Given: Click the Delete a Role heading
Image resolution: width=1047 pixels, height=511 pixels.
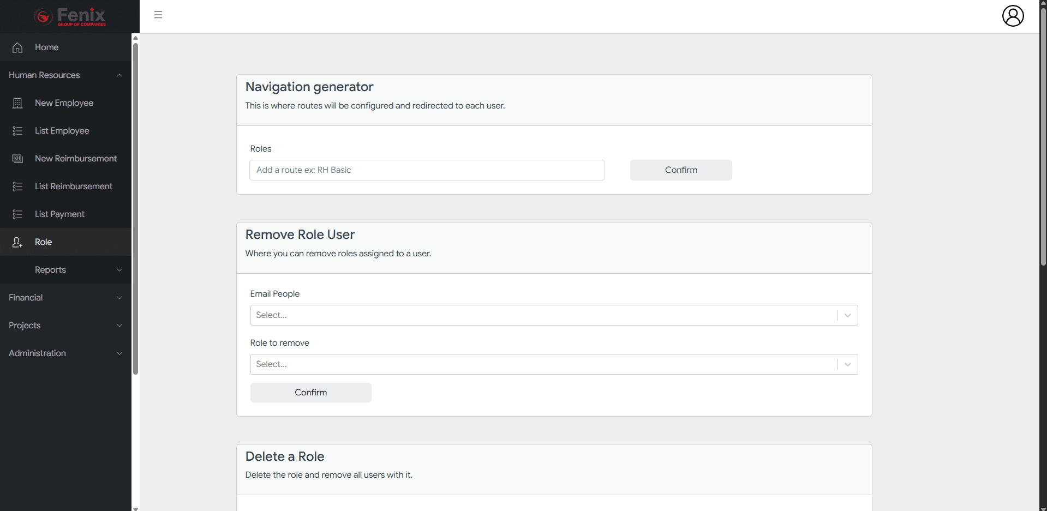Looking at the screenshot, I should point(285,456).
